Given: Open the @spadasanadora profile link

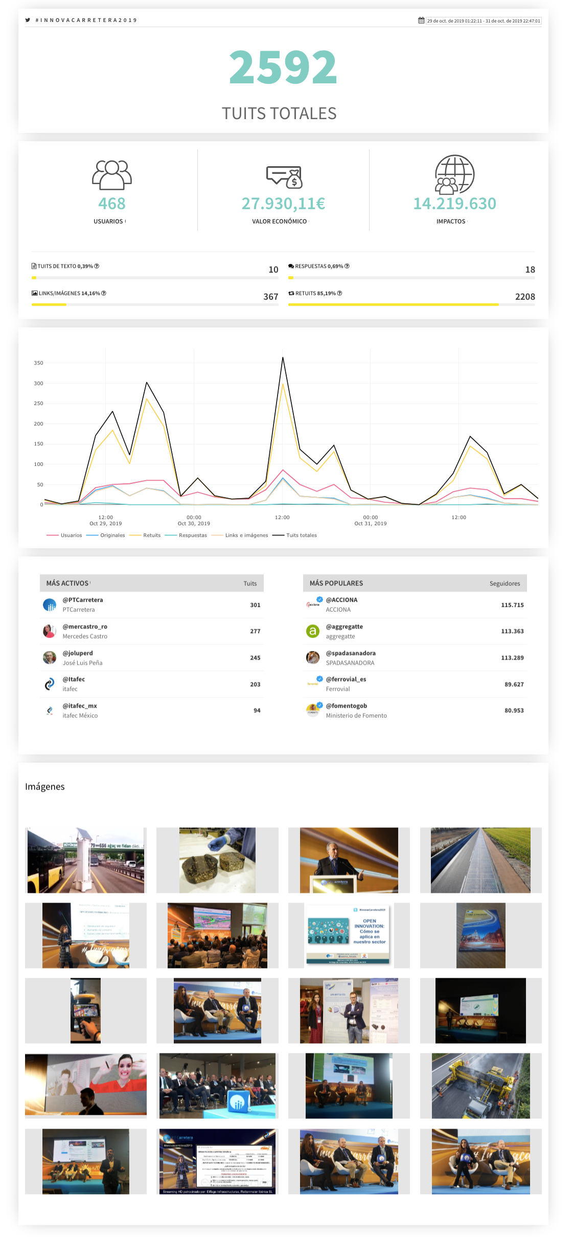Looking at the screenshot, I should 351,653.
